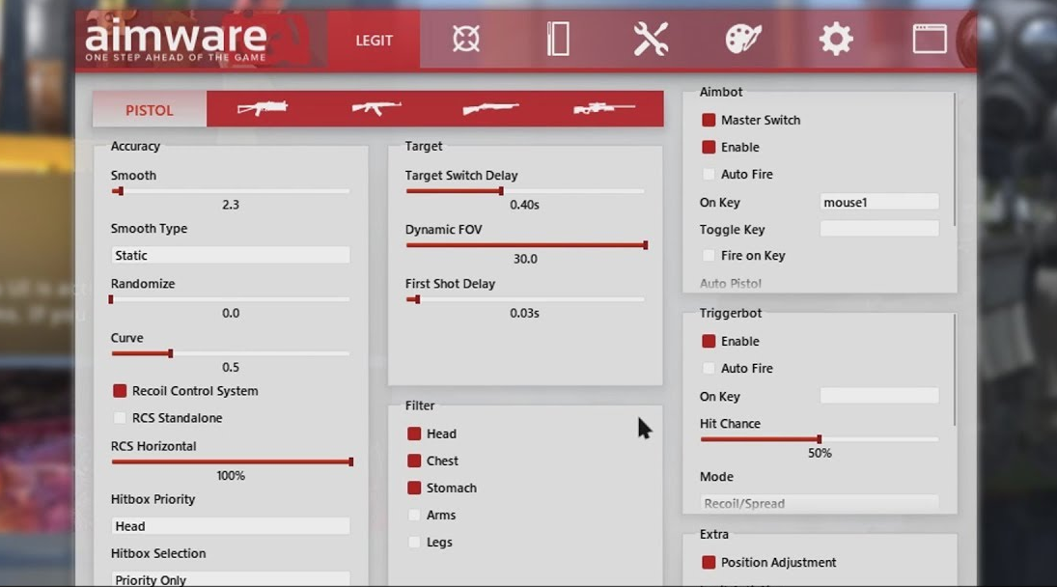
Task: Click the Curve value 0.5
Action: 231,367
